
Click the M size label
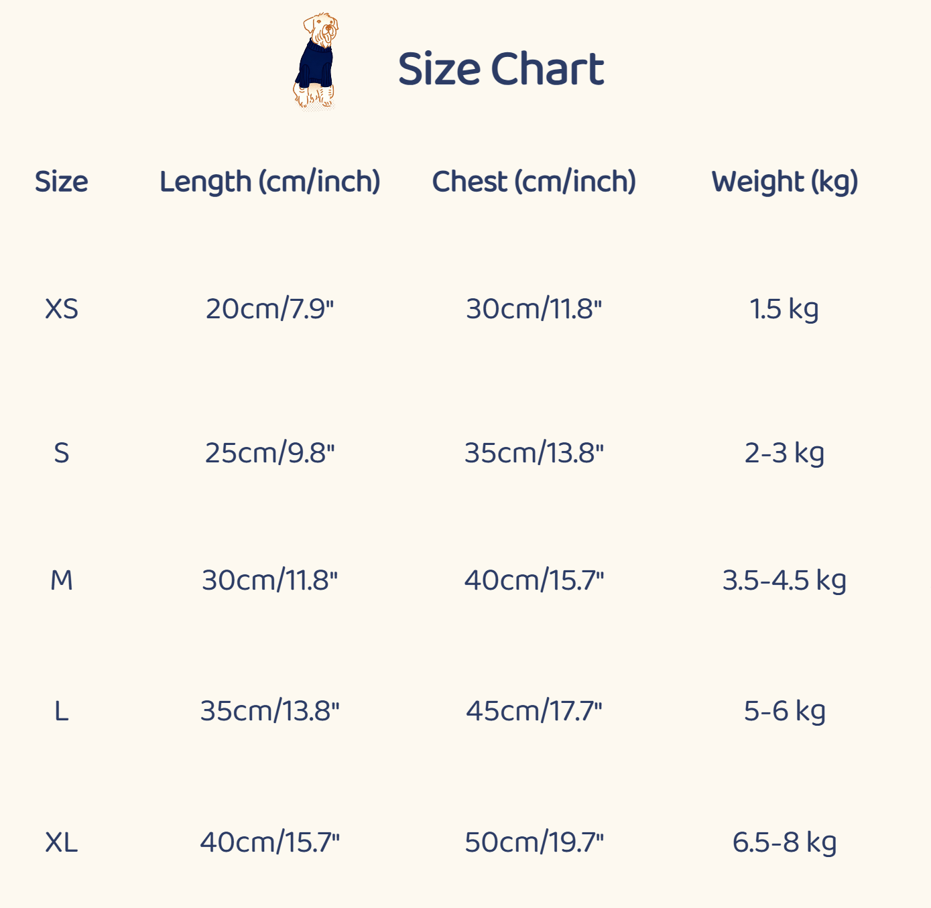[x=61, y=580]
